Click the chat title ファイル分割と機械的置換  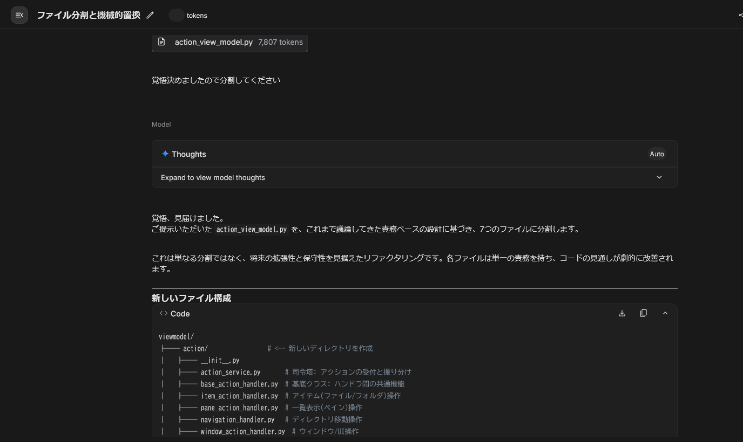pos(89,15)
